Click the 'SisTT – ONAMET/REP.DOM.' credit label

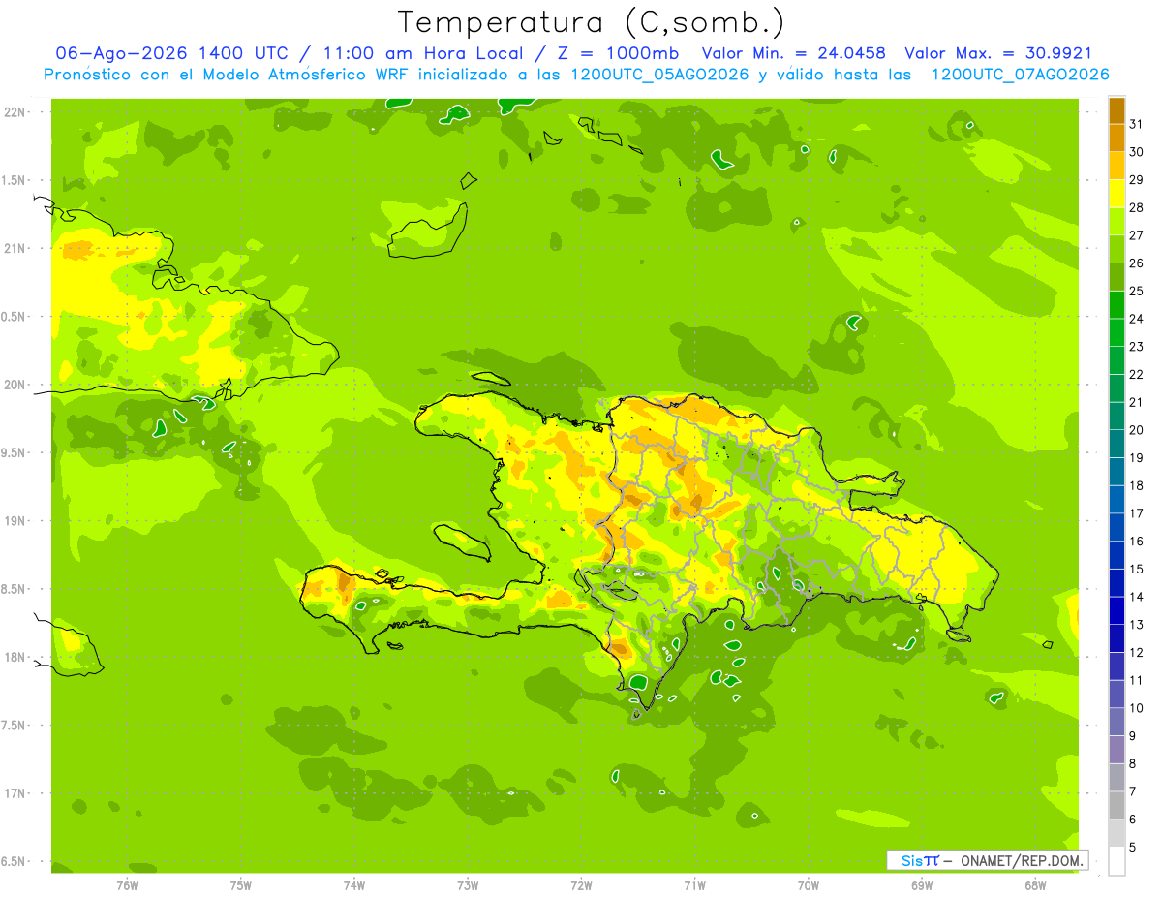click(x=987, y=860)
